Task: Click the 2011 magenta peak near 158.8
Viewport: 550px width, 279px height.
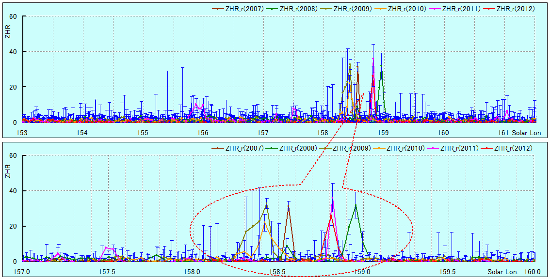Action: tap(333, 198)
